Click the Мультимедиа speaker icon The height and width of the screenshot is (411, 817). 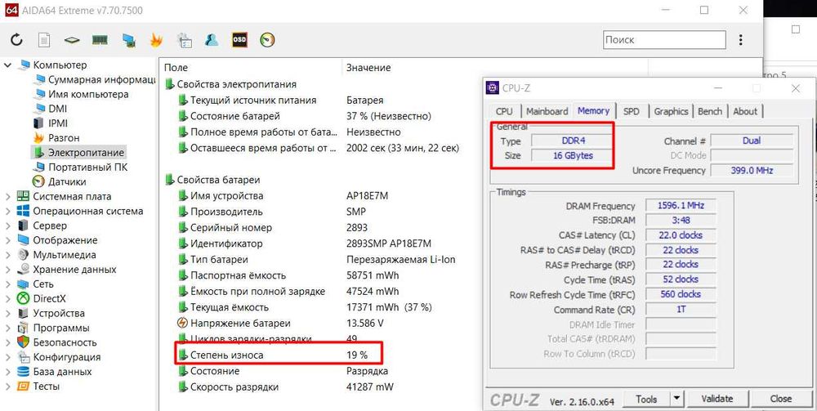click(x=24, y=255)
